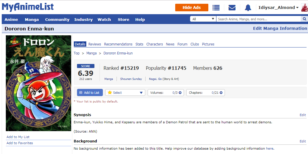This screenshot has height=154, width=308.
Task: Click Add to My List link
Action: click(18, 137)
